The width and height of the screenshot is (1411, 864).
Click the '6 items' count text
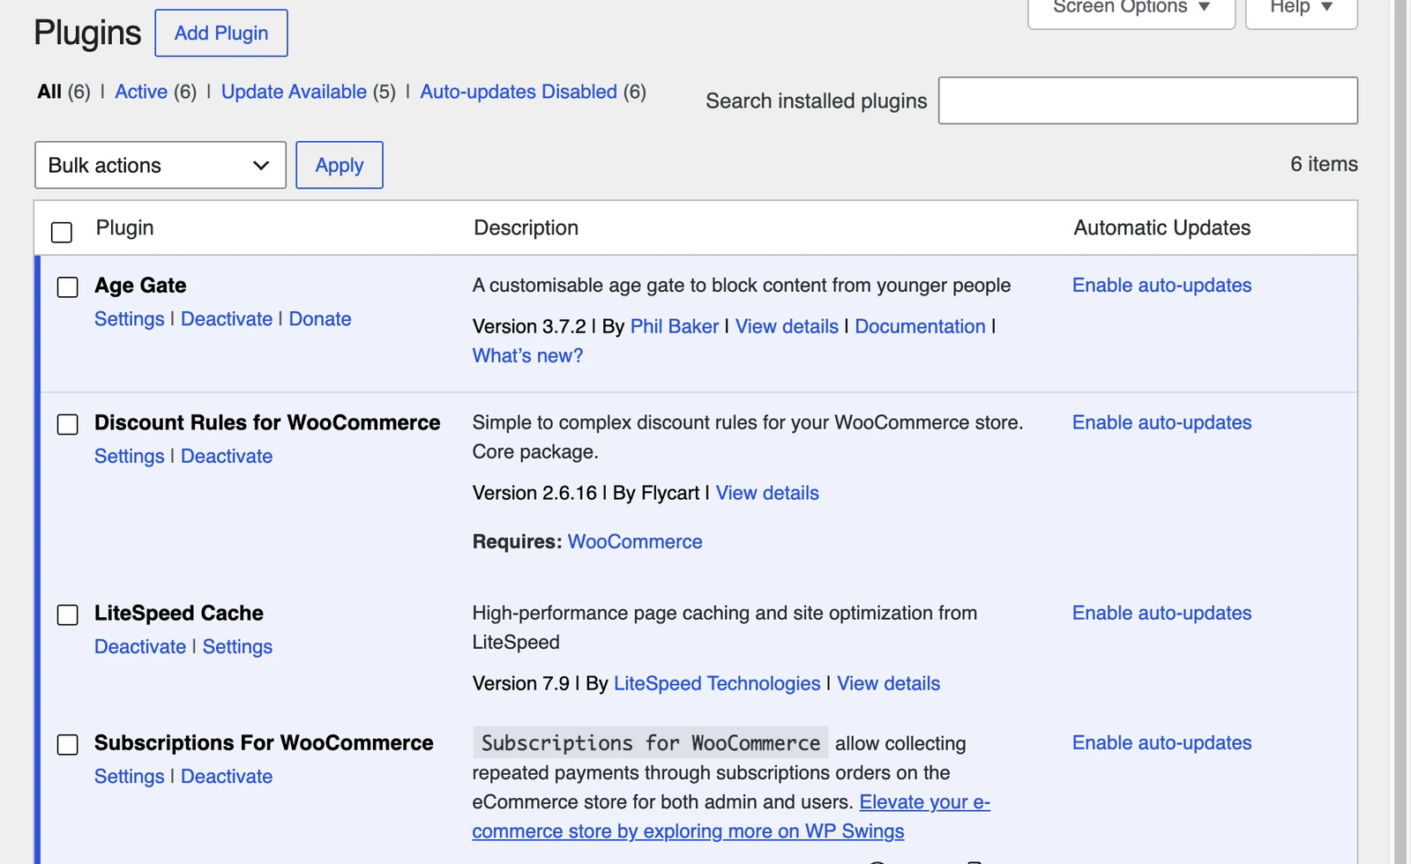1324,164
